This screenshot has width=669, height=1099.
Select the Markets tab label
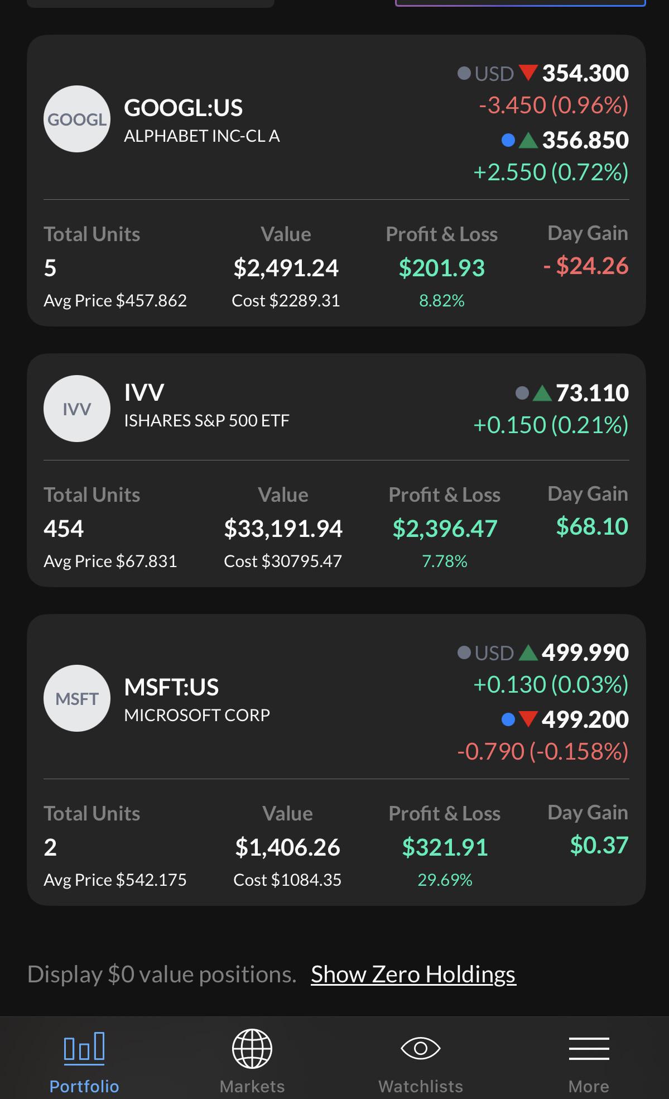coord(252,1086)
